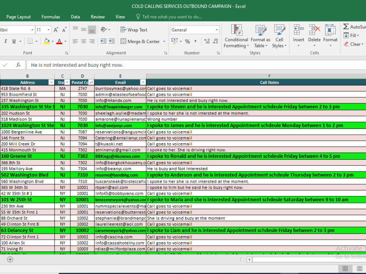
Task: Click the formula bar text
Action: click(x=77, y=65)
